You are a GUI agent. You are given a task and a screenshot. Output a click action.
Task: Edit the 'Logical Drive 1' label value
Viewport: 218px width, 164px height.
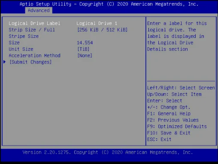pos(97,23)
